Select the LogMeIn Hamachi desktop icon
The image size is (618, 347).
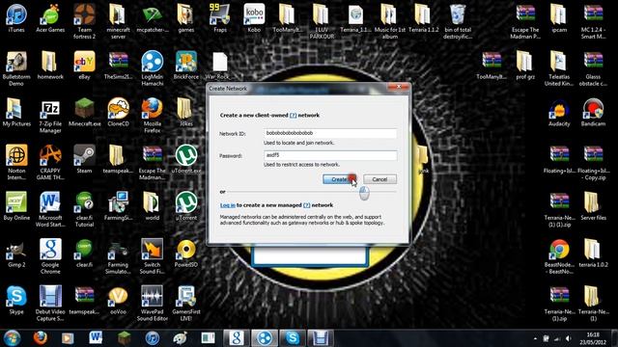[153, 68]
